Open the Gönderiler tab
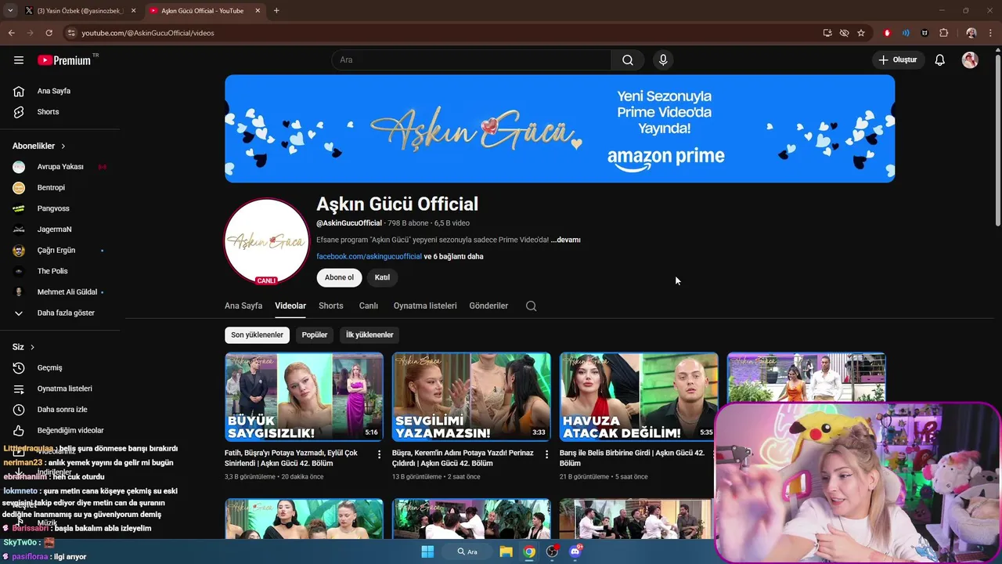Viewport: 1002px width, 564px height. tap(488, 305)
